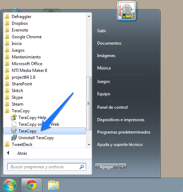Click the TeraCopy on the Web document icon
The height and width of the screenshot is (192, 183).
point(14,124)
